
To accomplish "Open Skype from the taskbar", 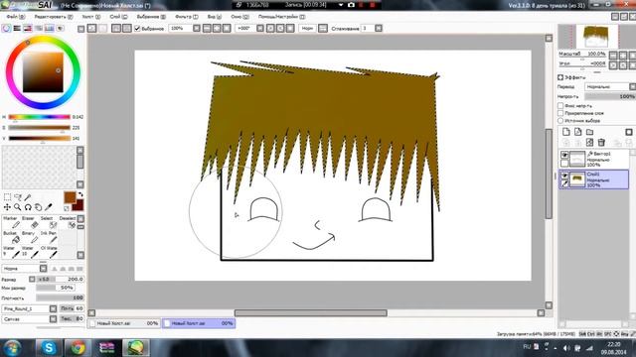I will (x=49, y=348).
